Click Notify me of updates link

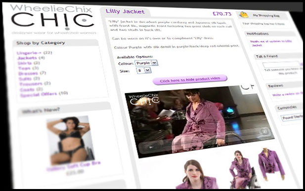pos(271,43)
